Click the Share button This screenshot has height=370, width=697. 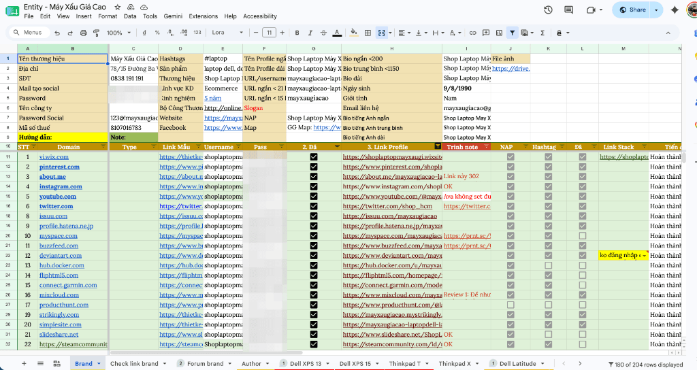(632, 10)
